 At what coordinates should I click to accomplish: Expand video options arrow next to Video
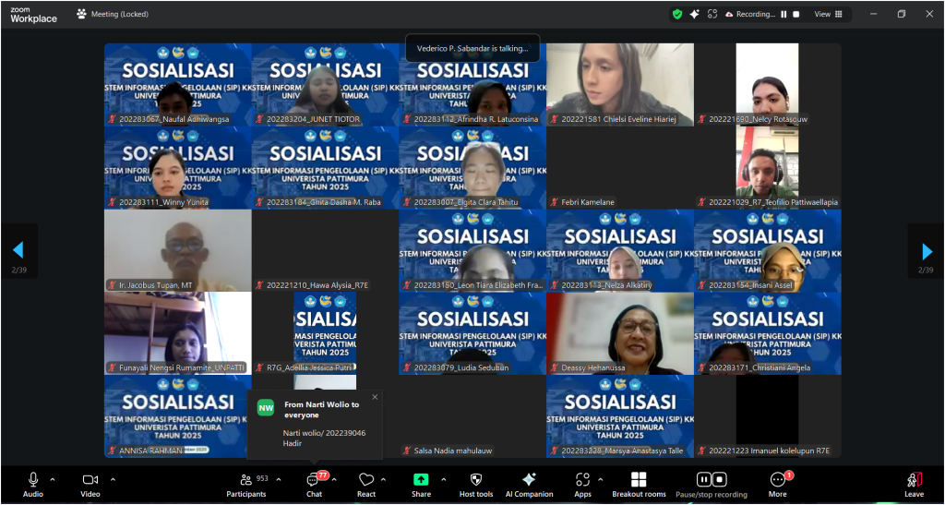113,479
